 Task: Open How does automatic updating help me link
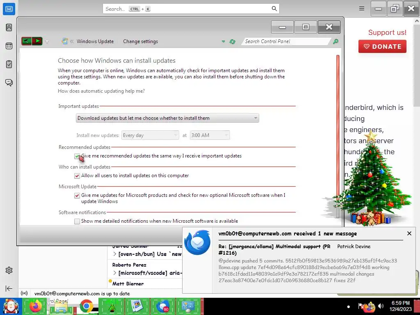pyautogui.click(x=101, y=91)
